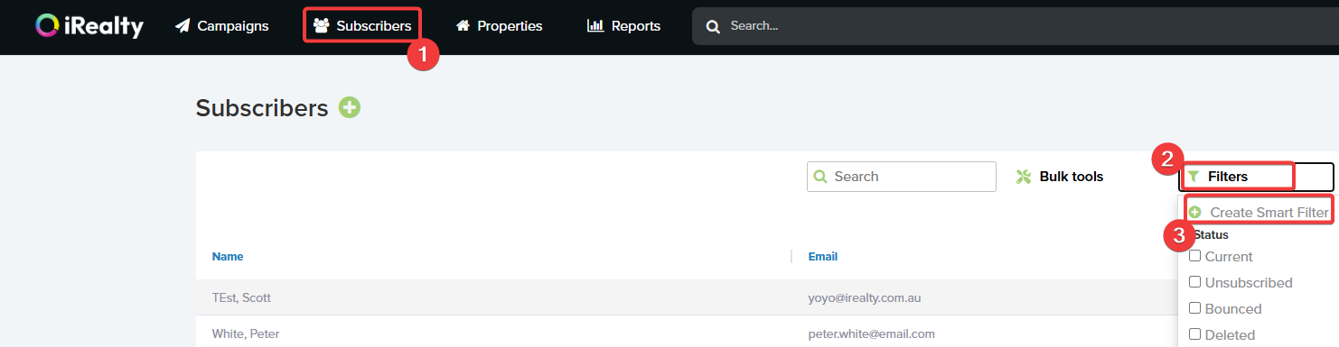Click Create Smart Filter
The image size is (1339, 347).
[x=1258, y=213]
